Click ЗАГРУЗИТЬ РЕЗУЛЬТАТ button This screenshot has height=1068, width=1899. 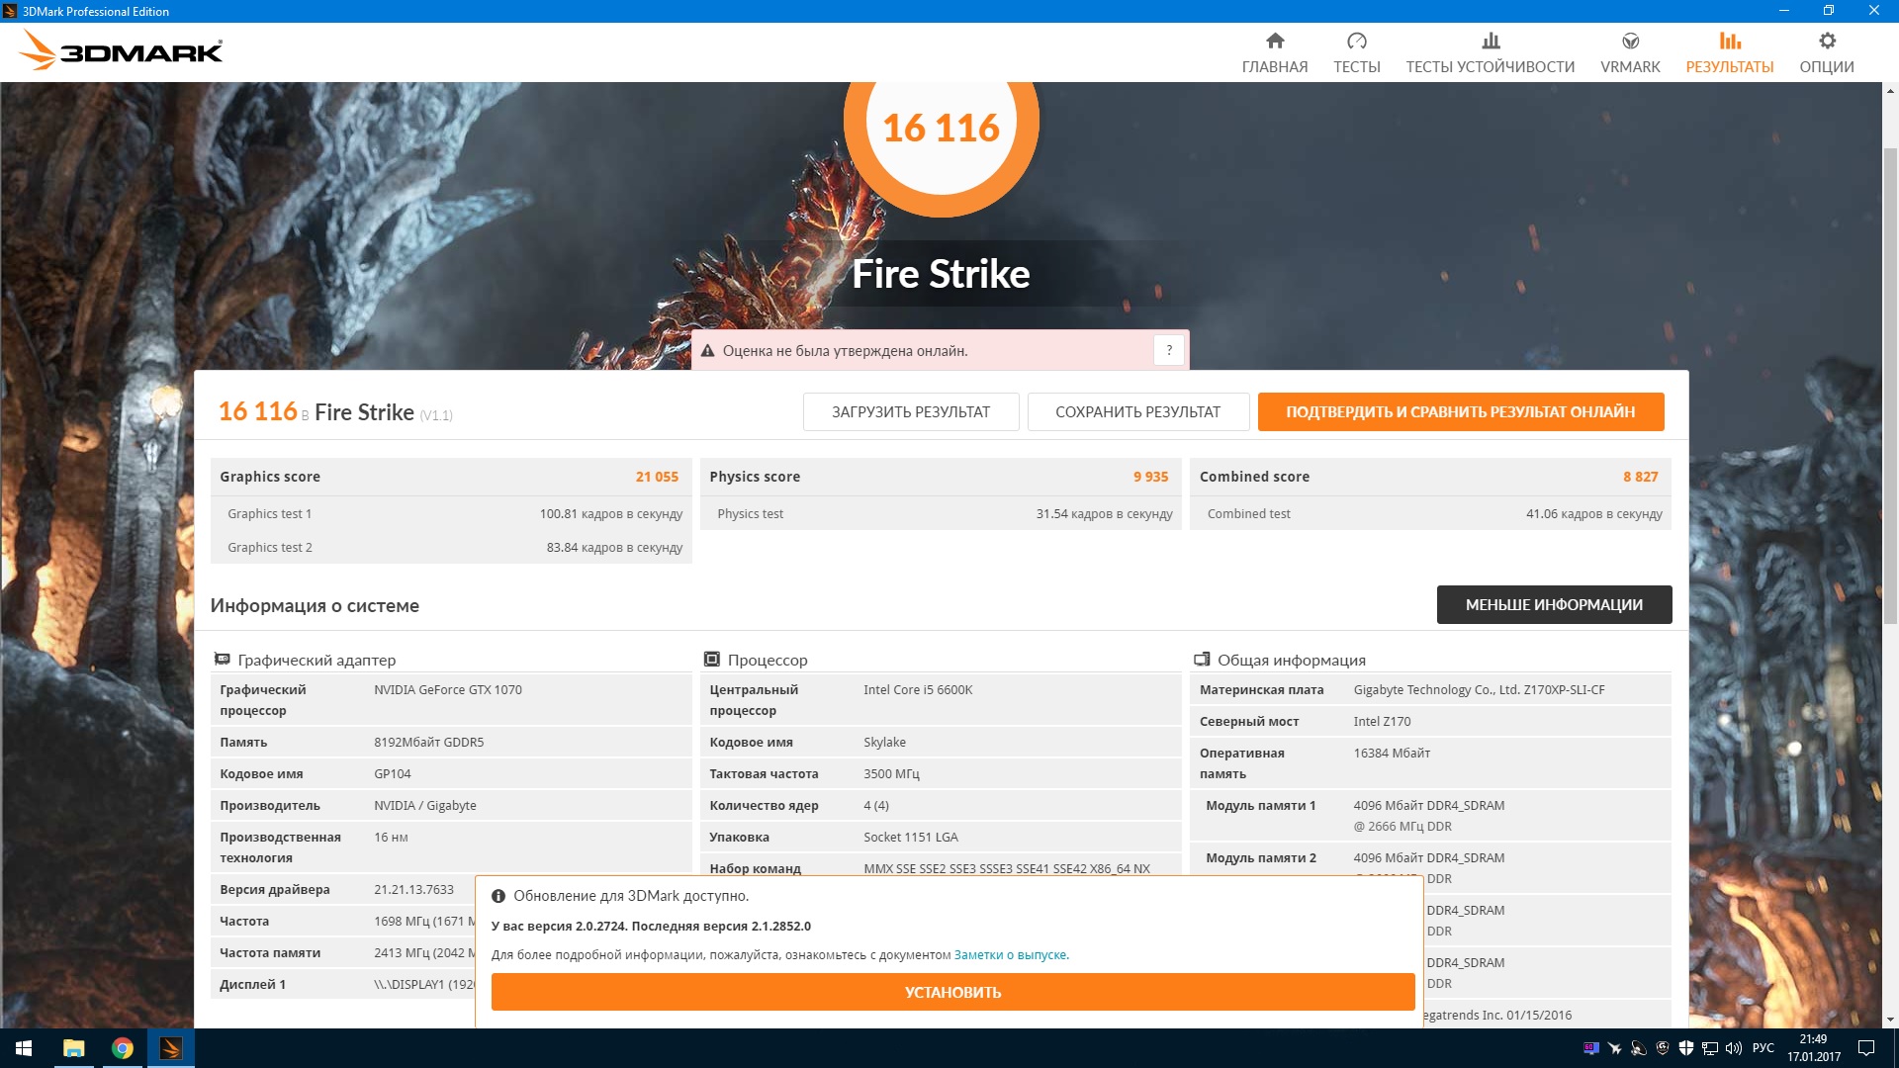pos(910,411)
